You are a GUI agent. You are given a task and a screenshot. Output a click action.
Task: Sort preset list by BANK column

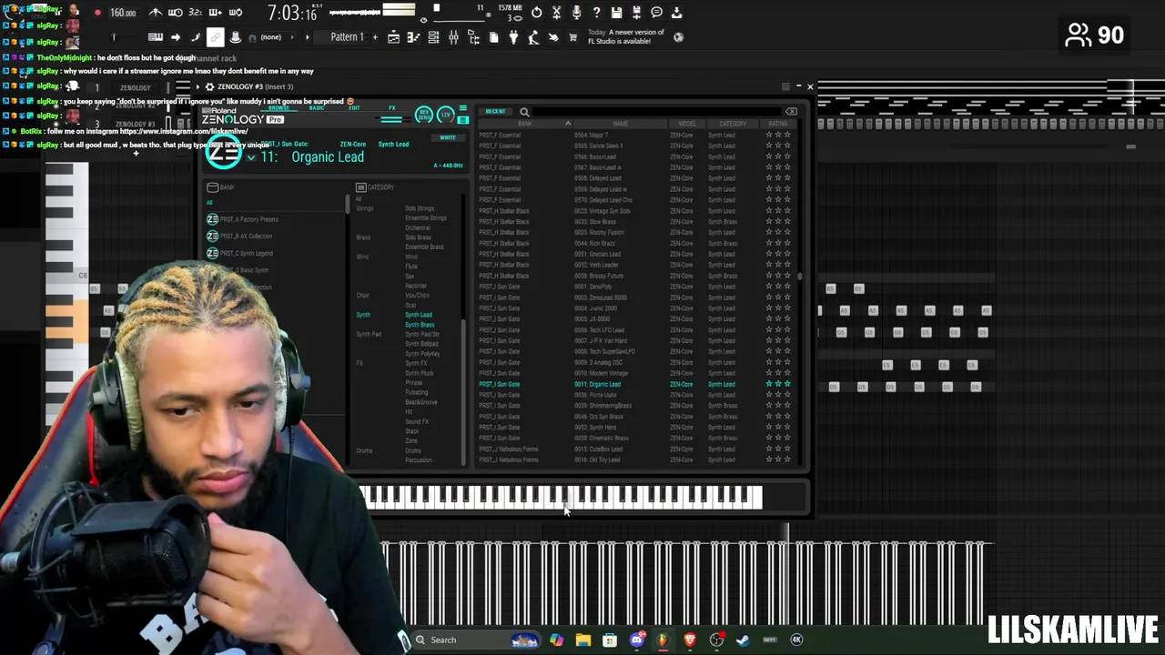click(x=525, y=124)
